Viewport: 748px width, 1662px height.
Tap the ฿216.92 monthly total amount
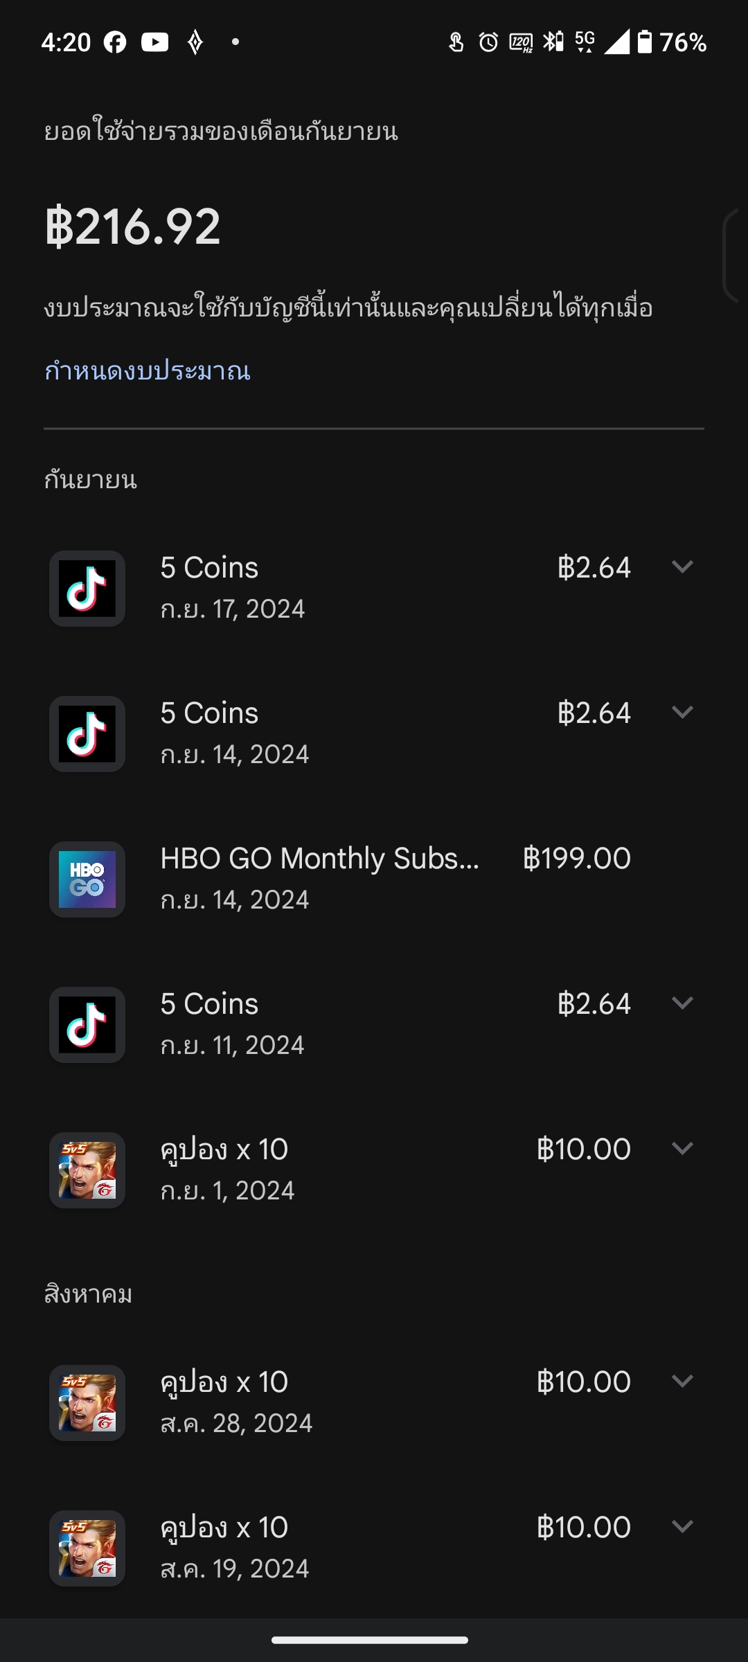click(133, 226)
